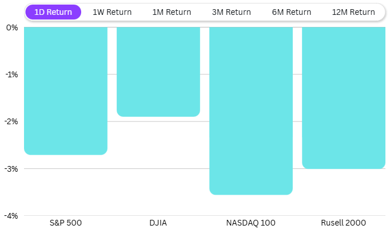Click the Rusell 2000 bar
This screenshot has width=390, height=233.
coord(344,98)
